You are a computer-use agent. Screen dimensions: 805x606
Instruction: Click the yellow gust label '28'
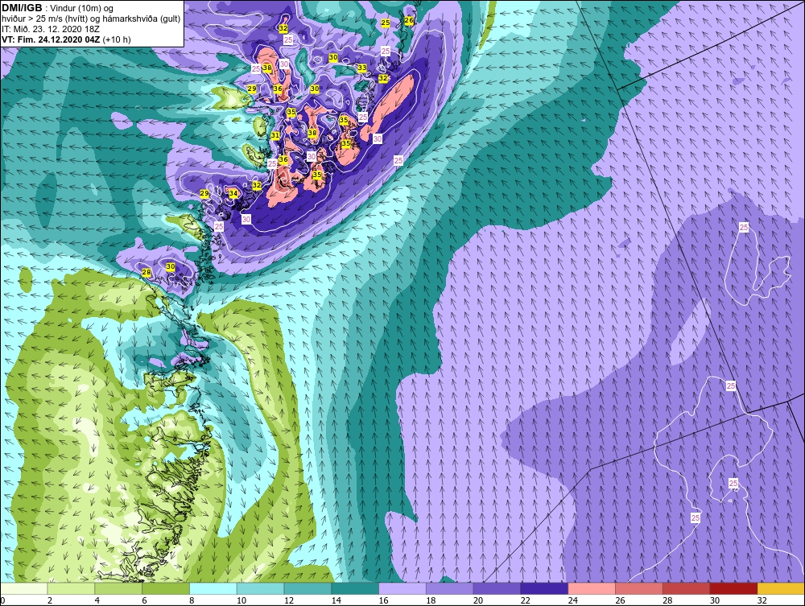pyautogui.click(x=147, y=273)
